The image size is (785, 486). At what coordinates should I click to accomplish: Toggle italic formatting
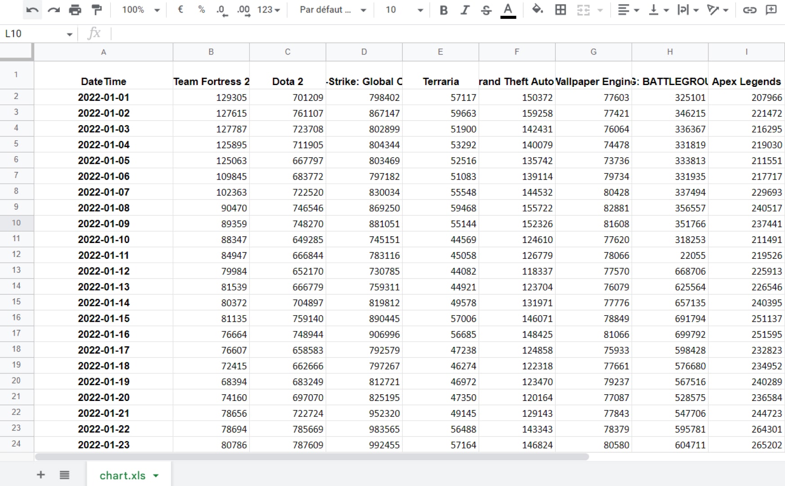(465, 10)
